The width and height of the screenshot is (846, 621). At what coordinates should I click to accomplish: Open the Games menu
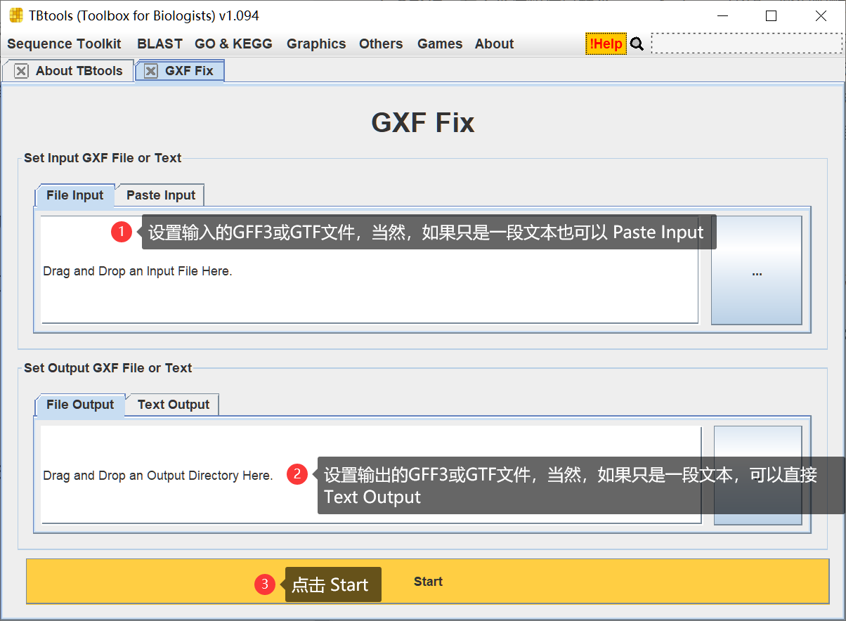click(x=439, y=44)
